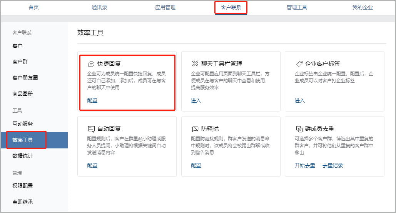Click the 快捷回复 speech bubble icon
The height and width of the screenshot is (213, 396).
click(91, 64)
